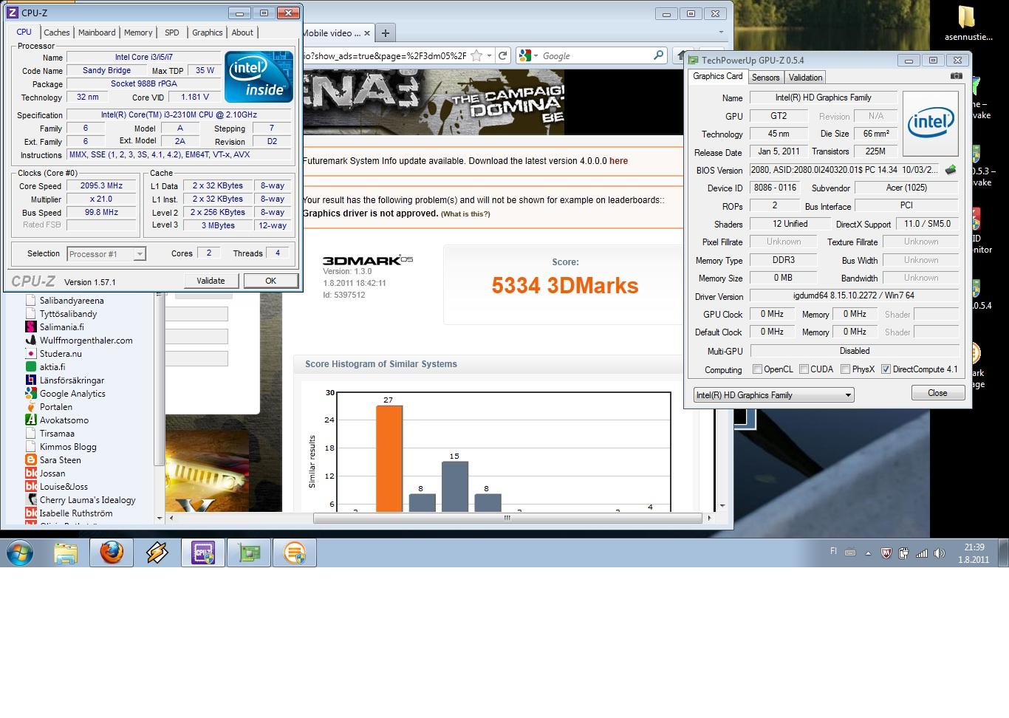Click the orange 27 histogram bar
This screenshot has width=1009, height=718.
389,458
